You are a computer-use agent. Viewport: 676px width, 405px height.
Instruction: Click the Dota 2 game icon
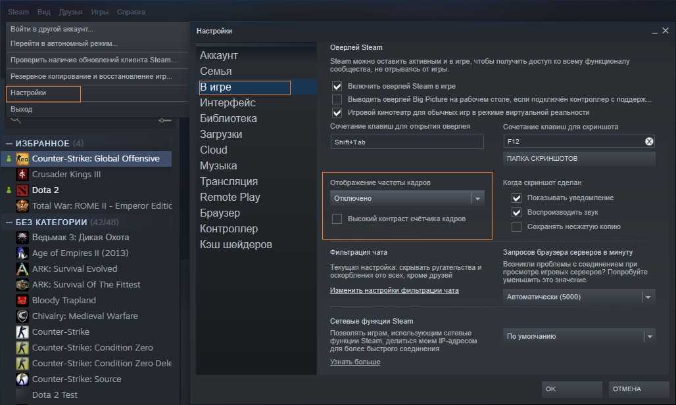click(x=22, y=190)
